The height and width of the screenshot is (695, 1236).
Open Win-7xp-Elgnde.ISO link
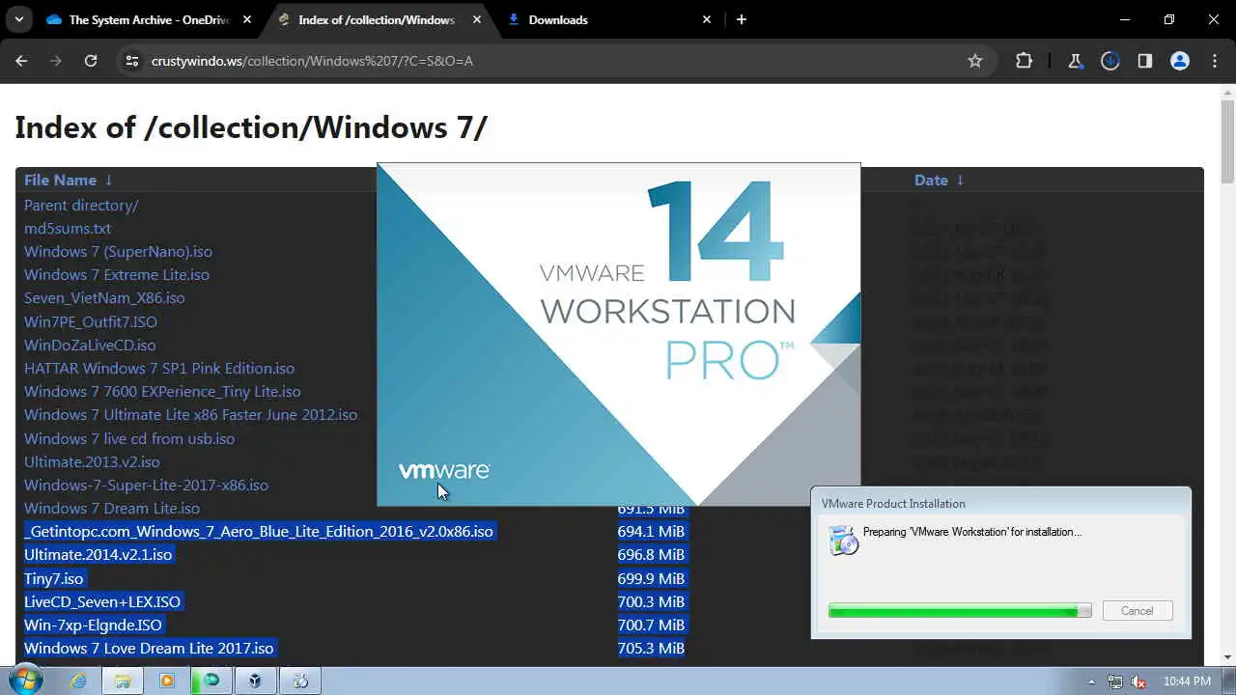(93, 625)
